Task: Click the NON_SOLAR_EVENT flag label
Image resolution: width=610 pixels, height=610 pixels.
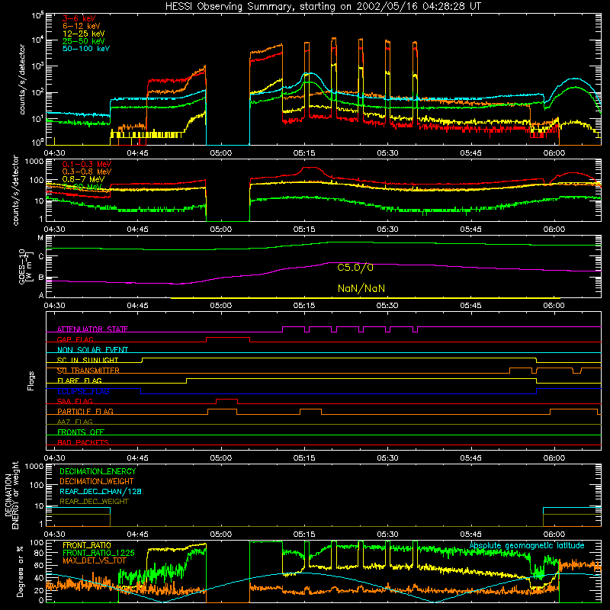Action: [92, 350]
